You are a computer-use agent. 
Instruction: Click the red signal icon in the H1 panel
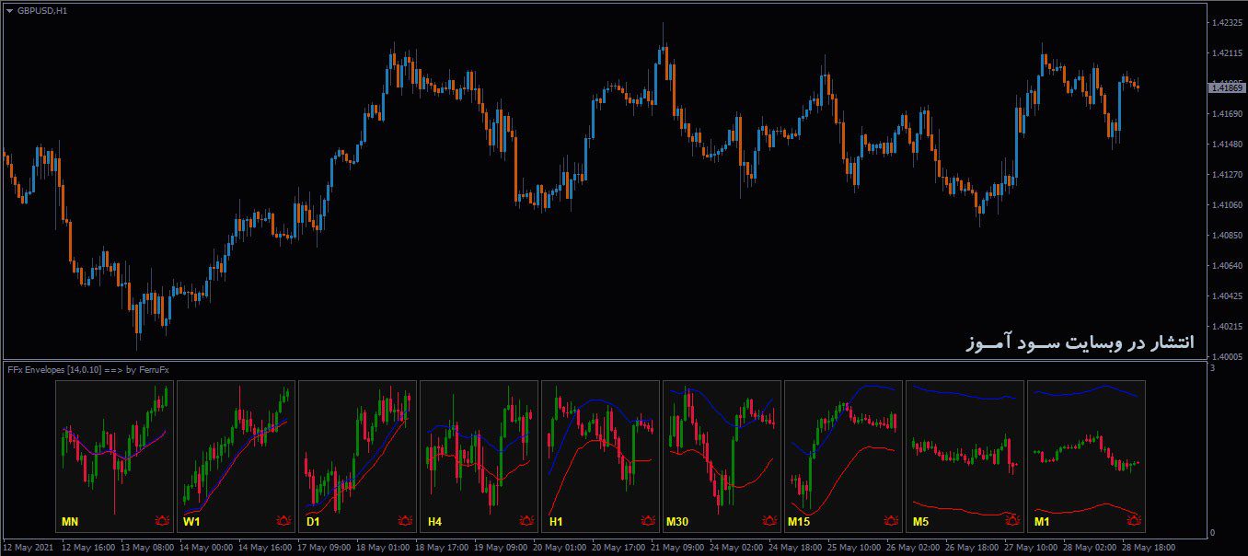tap(649, 522)
